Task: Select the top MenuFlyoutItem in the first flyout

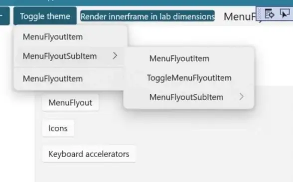Action: pos(71,37)
